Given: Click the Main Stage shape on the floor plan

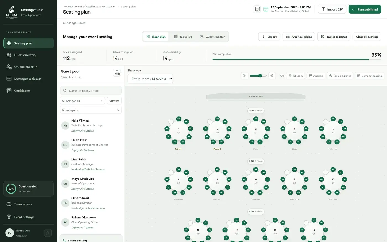Looking at the screenshot, I should [x=256, y=97].
